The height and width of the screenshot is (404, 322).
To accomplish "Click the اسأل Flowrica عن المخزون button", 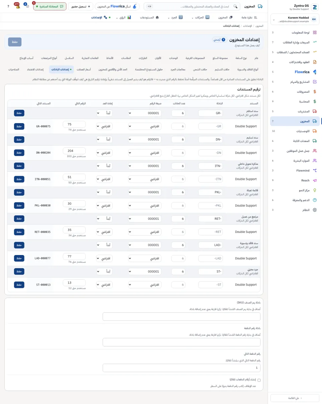I will click(x=117, y=6).
